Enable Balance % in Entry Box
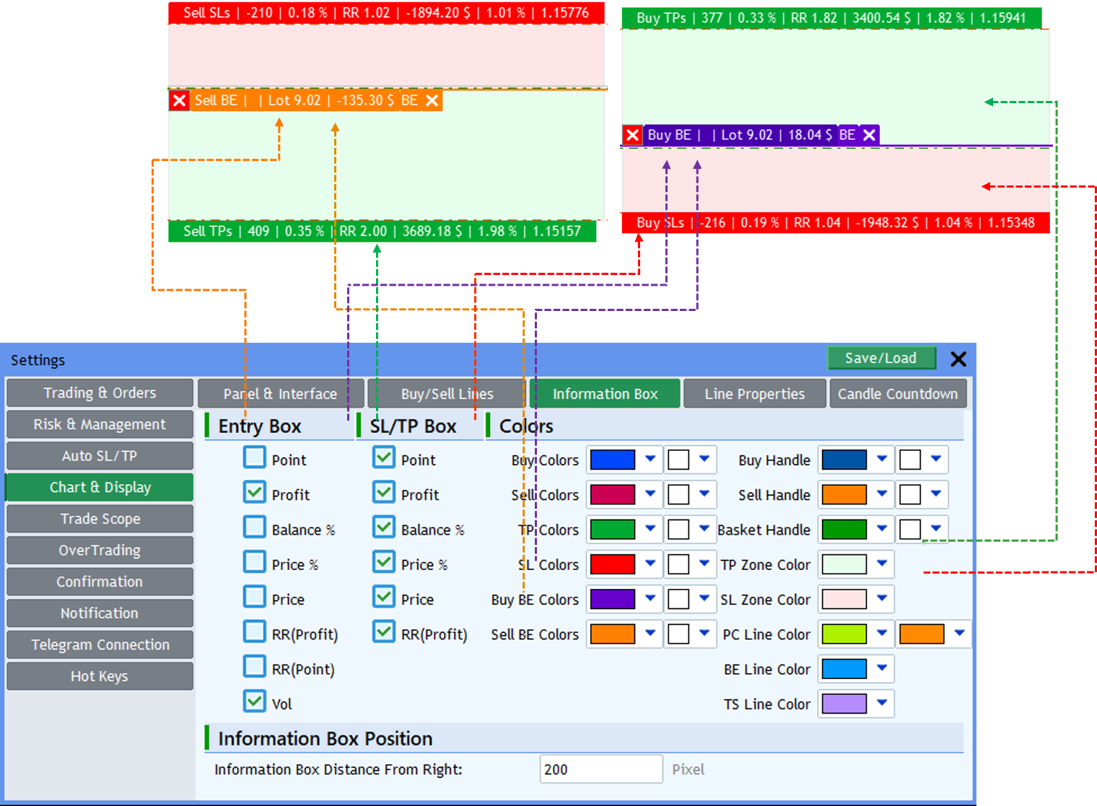The image size is (1097, 806). [254, 527]
